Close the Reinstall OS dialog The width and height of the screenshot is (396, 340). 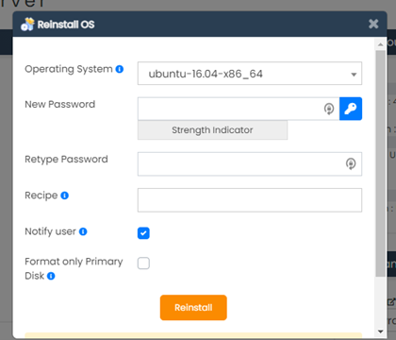pos(373,24)
